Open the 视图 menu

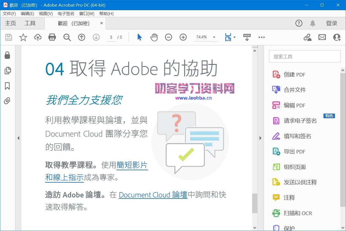pos(45,13)
